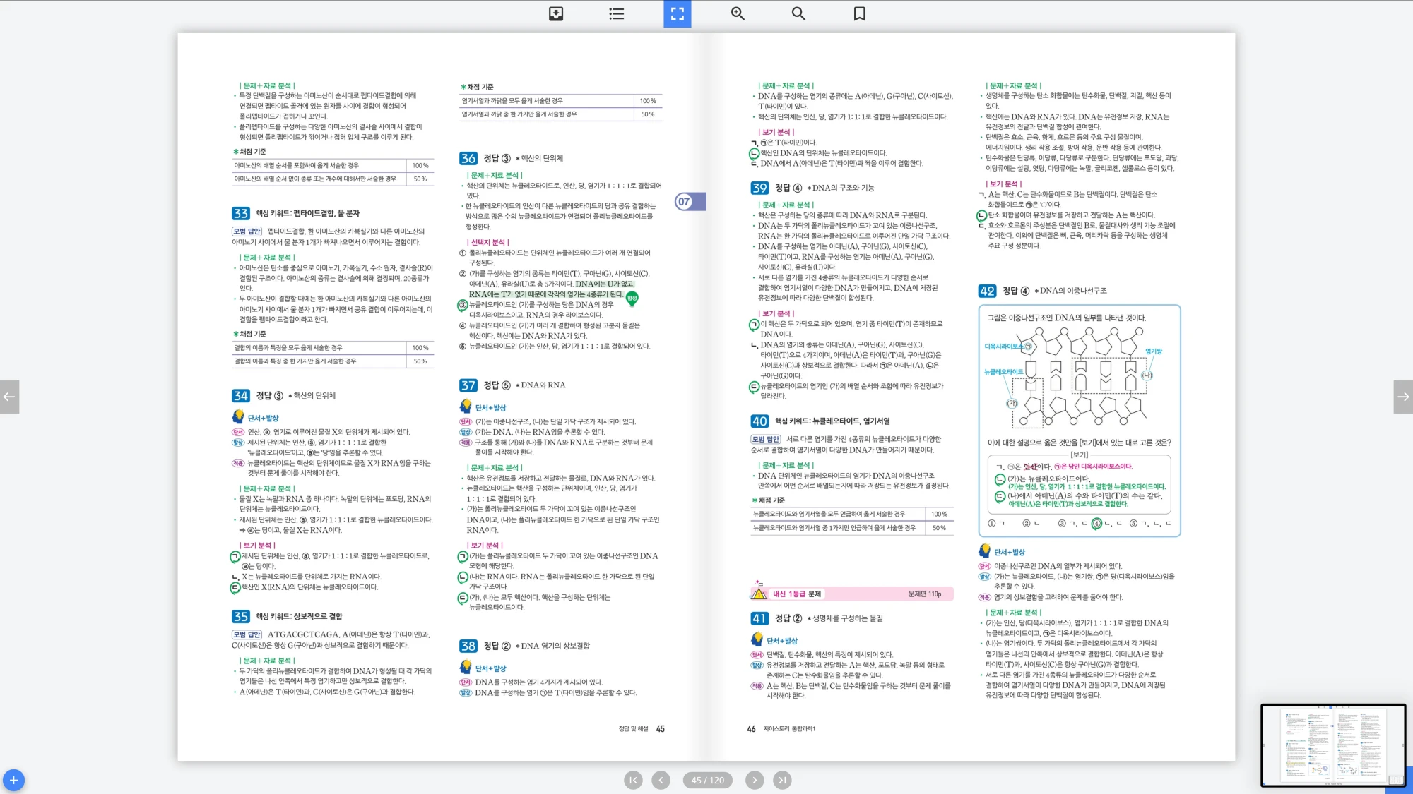1413x794 pixels.
Task: Jump to last page button
Action: [x=781, y=780]
